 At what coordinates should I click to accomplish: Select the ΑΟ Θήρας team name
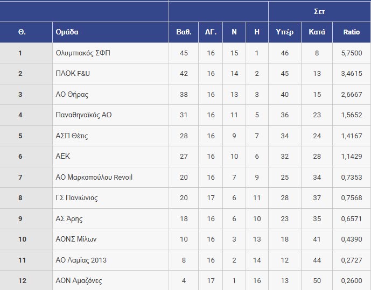coord(72,95)
